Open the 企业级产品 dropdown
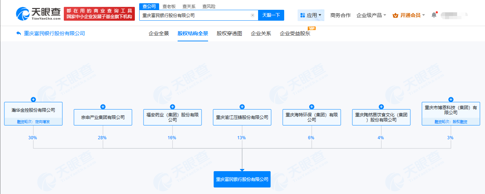Viewport: 485px width, 194px height. [371, 15]
